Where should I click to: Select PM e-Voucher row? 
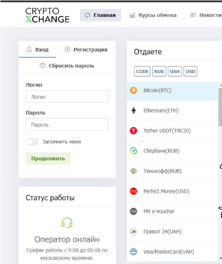(x=172, y=211)
